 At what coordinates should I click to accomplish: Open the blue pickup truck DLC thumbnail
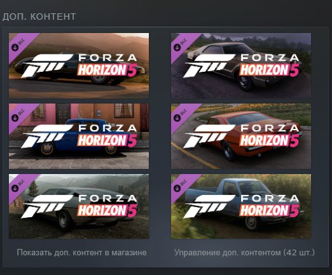[x=241, y=206]
